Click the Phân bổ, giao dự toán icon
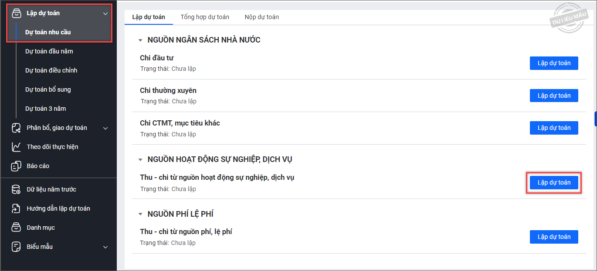The height and width of the screenshot is (271, 597). [16, 128]
